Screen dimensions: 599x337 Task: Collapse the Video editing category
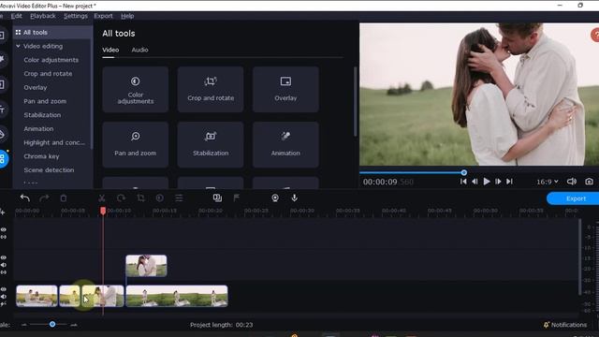tap(18, 46)
